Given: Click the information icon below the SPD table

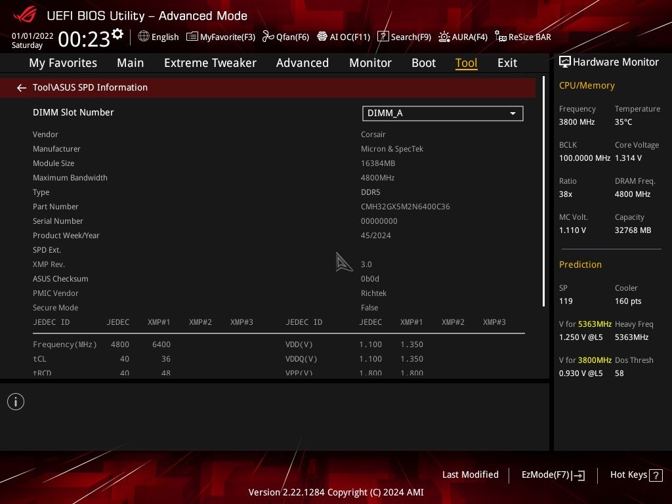Looking at the screenshot, I should [x=16, y=401].
